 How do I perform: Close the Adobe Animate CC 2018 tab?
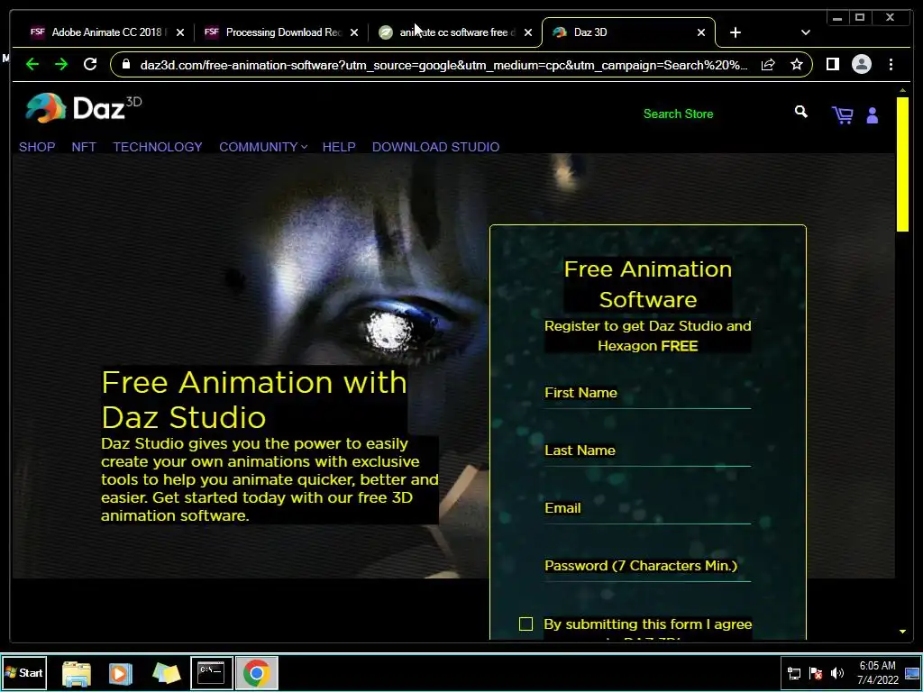pos(180,32)
